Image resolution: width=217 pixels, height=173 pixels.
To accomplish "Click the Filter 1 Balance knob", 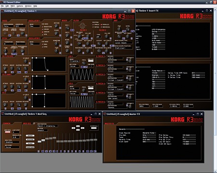I will 79,37.
